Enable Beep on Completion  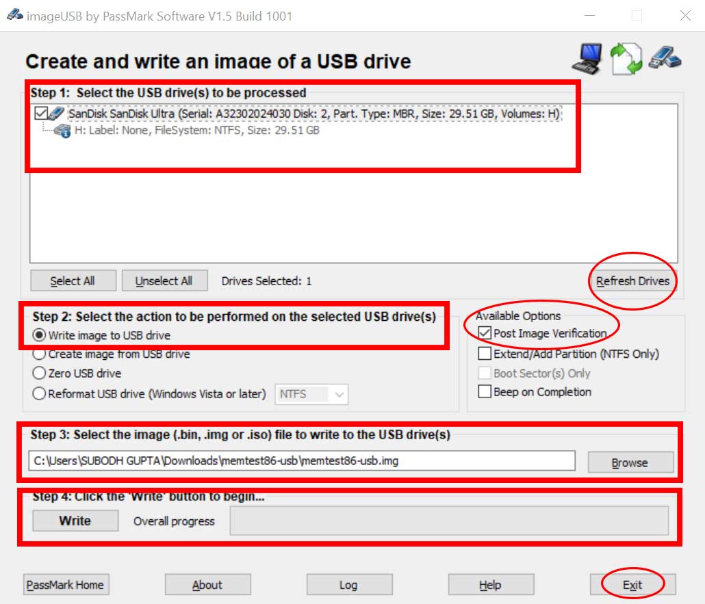point(484,391)
